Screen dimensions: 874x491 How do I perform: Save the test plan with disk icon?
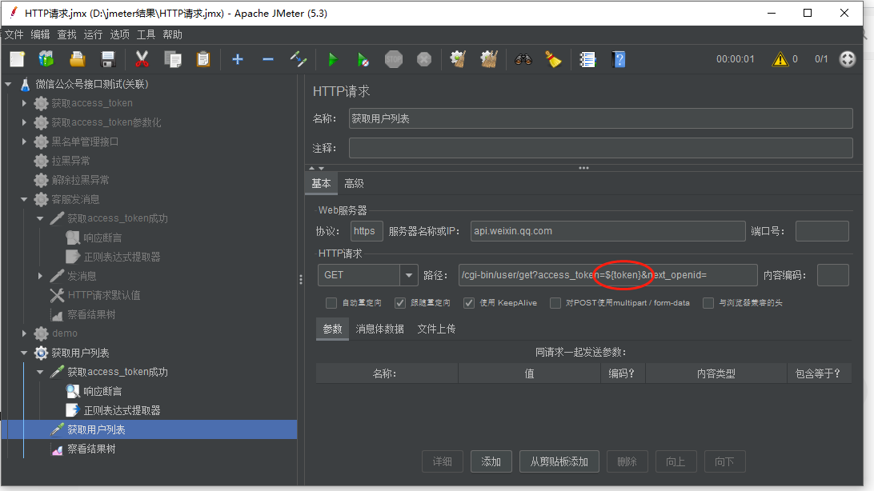[107, 59]
